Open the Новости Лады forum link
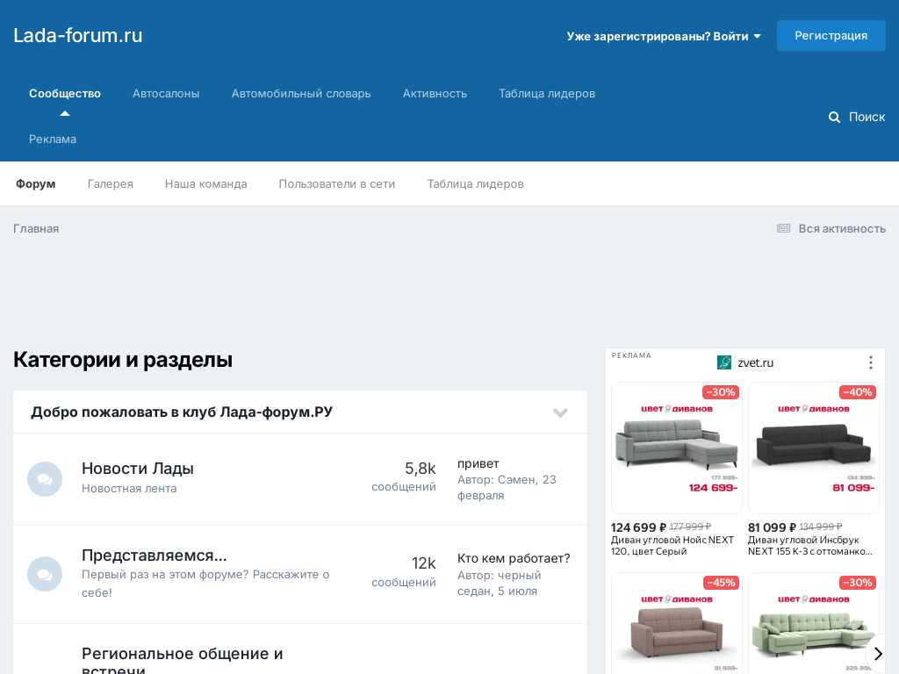The height and width of the screenshot is (674, 899). 138,469
